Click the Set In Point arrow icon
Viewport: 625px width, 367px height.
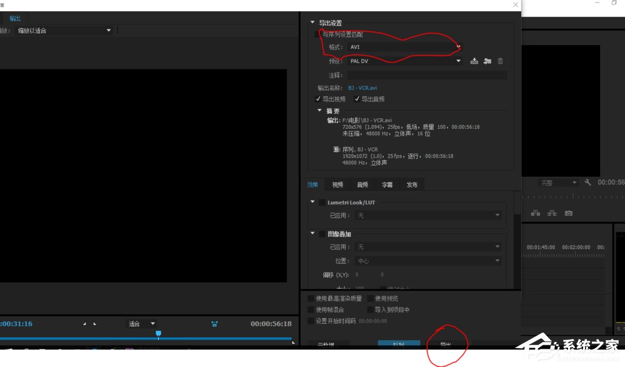(85, 324)
